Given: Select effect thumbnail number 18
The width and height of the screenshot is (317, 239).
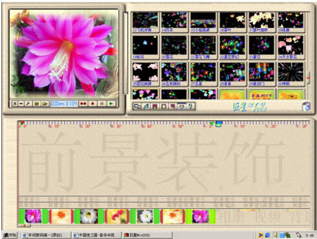Looking at the screenshot, I should pyautogui.click(x=290, y=22).
